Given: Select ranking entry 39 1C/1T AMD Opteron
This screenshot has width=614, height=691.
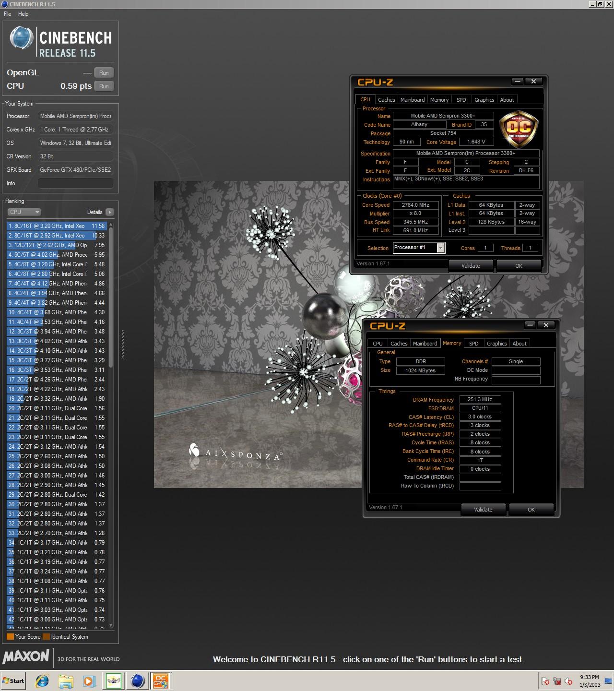Looking at the screenshot, I should click(57, 590).
